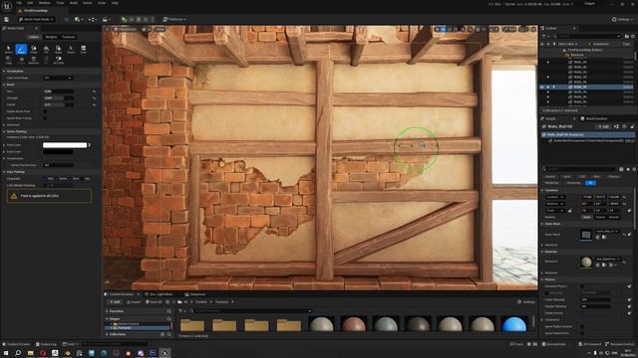
Task: Open the add content icon in main toolbar
Action: [78, 19]
